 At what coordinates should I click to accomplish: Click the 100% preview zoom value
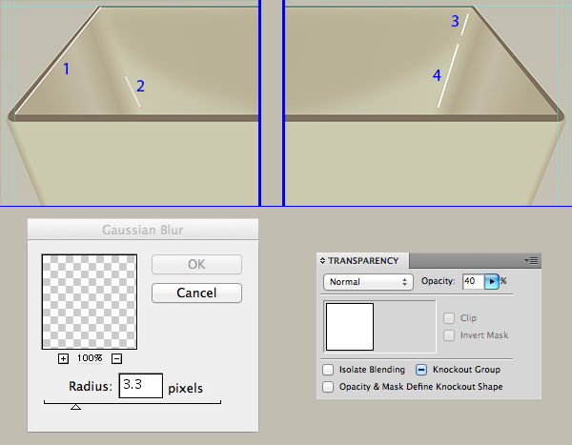90,358
